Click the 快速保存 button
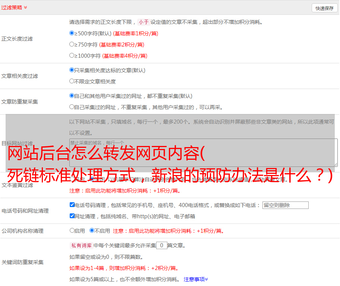 pos(324,8)
